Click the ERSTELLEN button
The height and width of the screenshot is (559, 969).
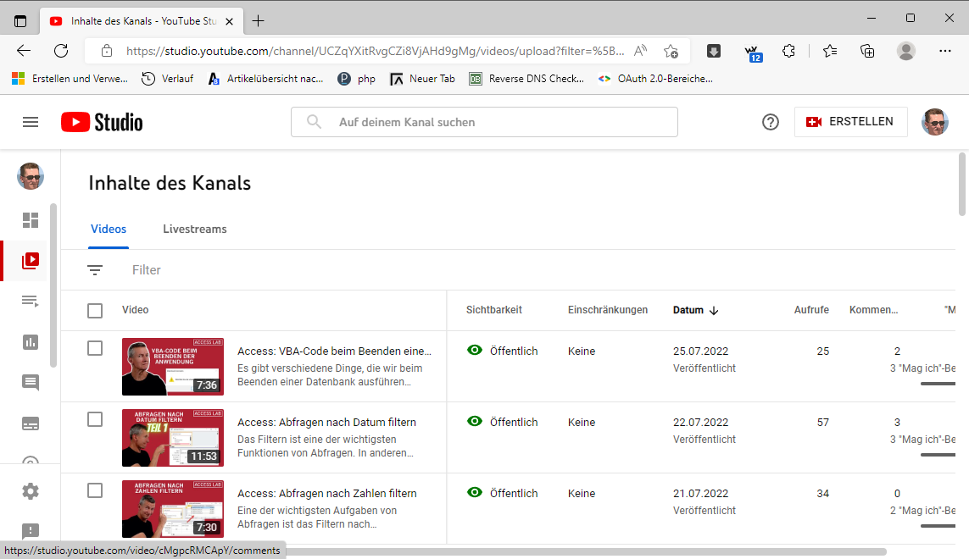[x=850, y=122]
